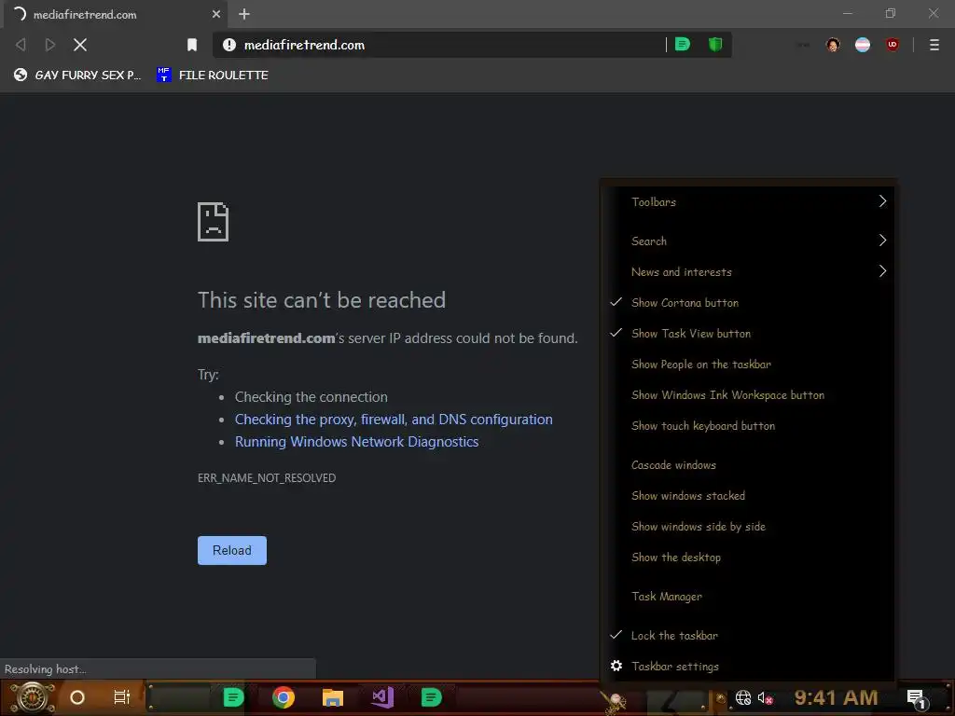The width and height of the screenshot is (955, 716).
Task: Open File Explorer from the taskbar
Action: click(333, 697)
